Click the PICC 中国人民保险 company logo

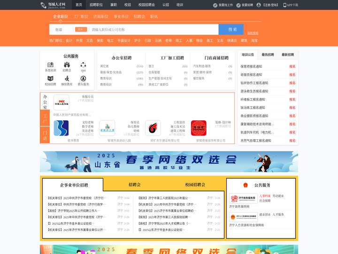(61, 103)
